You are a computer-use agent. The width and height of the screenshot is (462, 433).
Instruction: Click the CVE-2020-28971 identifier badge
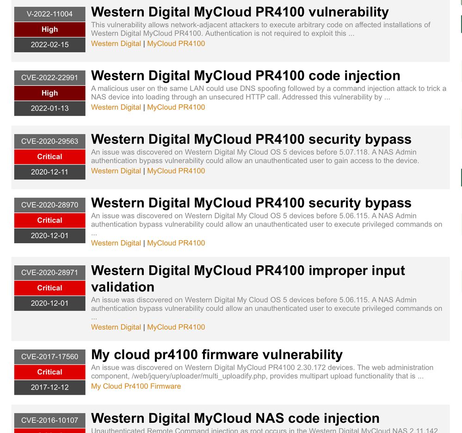[49, 272]
